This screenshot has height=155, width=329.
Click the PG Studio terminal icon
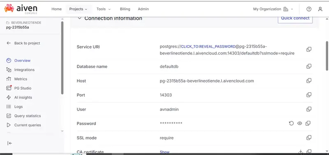[x=9, y=88]
